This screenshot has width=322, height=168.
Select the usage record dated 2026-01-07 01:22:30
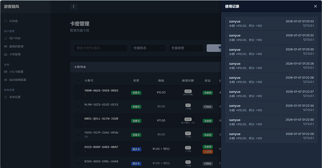point(271,122)
